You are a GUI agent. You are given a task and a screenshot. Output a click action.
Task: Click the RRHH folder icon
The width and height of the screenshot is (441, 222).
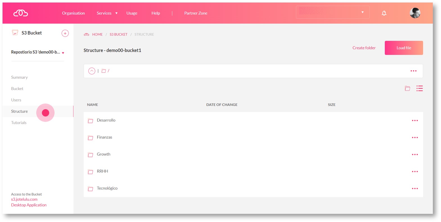click(x=90, y=172)
